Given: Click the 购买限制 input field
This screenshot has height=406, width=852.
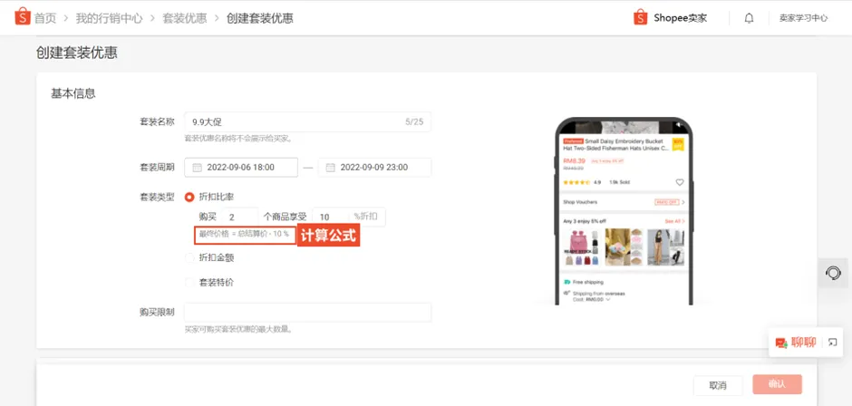Looking at the screenshot, I should (307, 313).
